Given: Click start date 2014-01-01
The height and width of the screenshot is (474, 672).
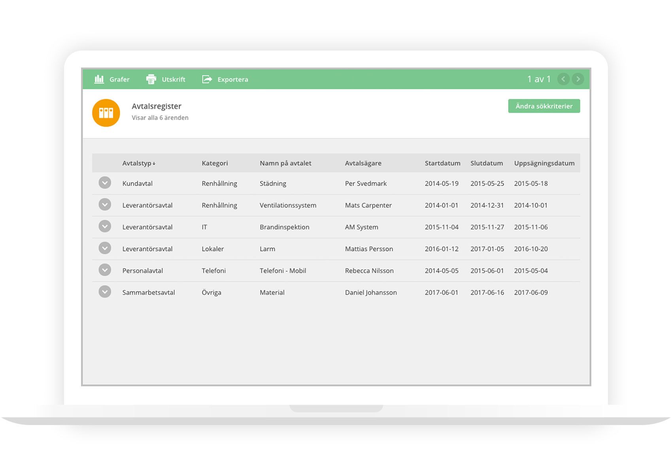Looking at the screenshot, I should 442,205.
